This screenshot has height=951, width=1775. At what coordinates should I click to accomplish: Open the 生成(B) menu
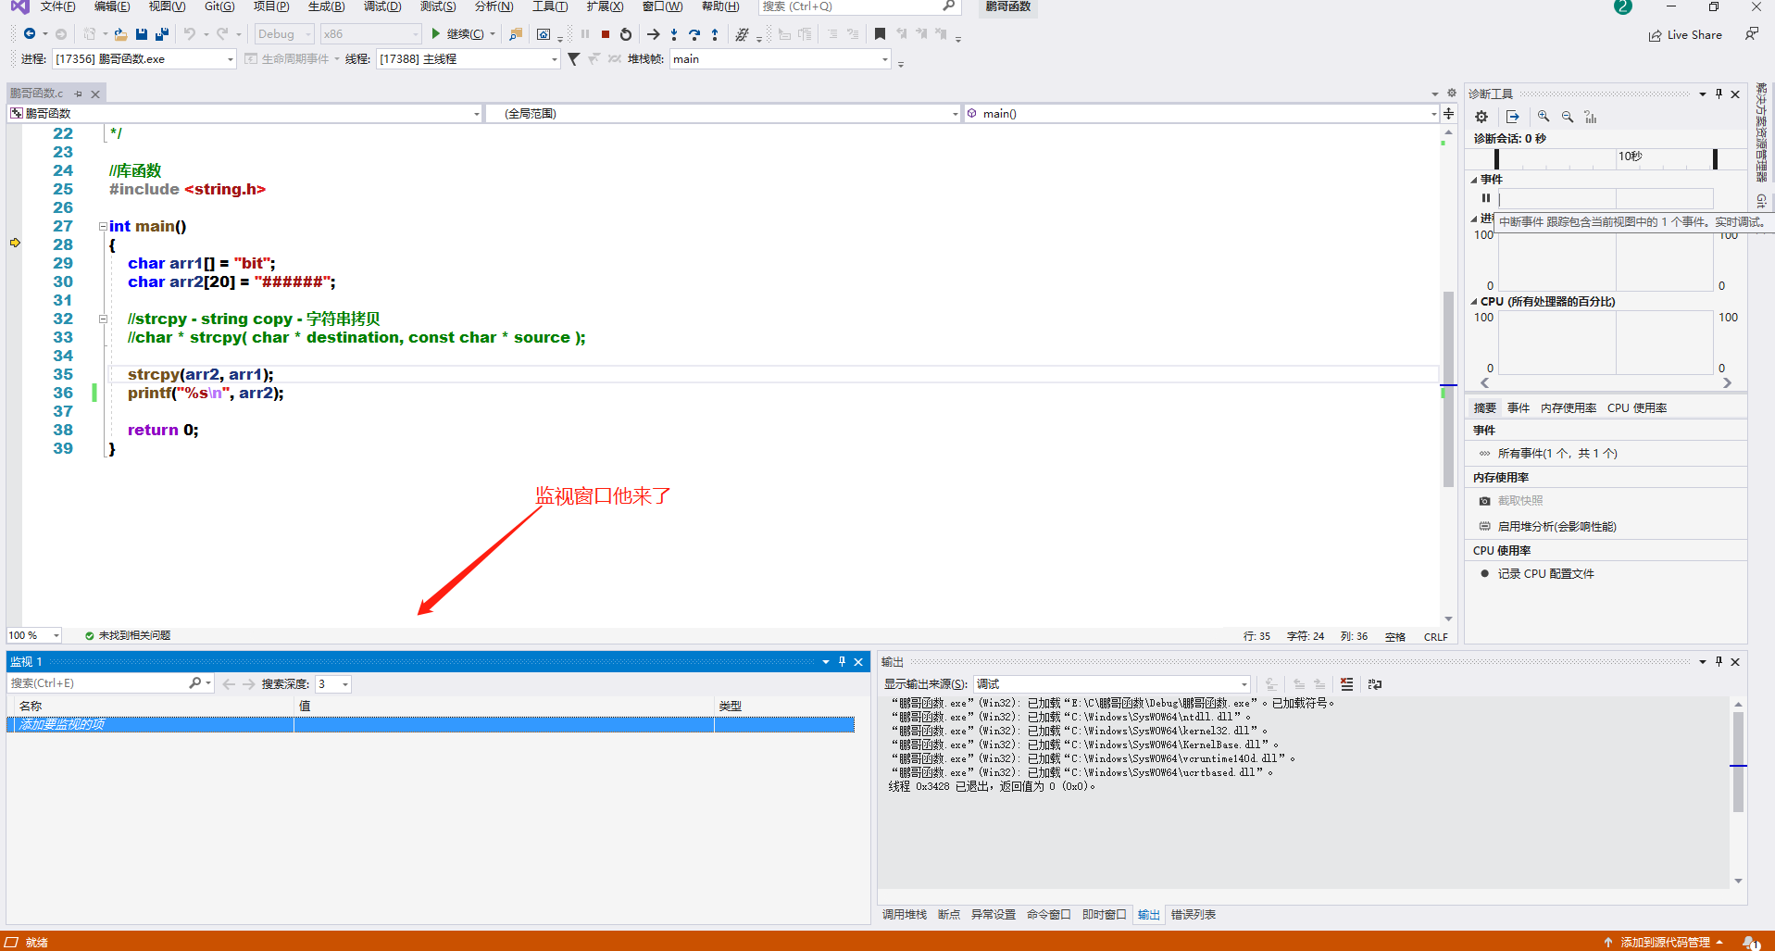(x=326, y=6)
